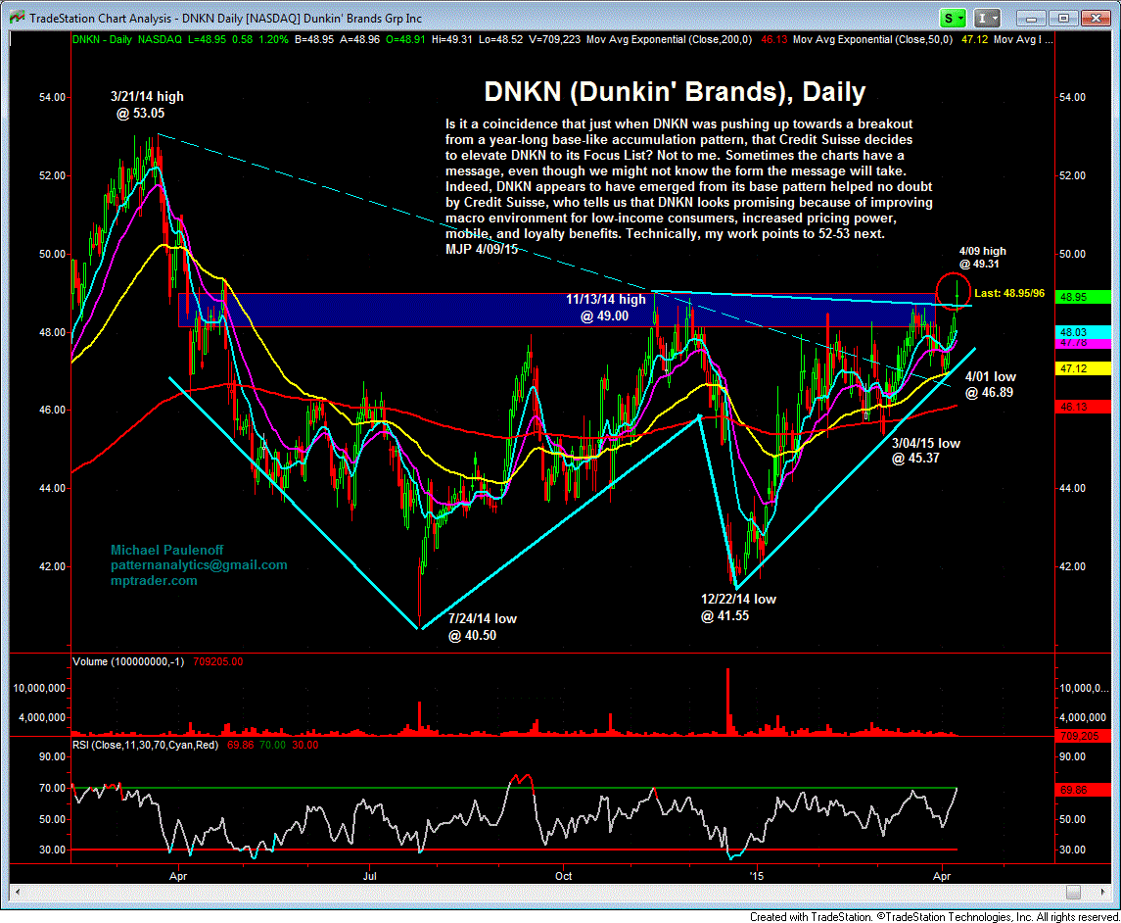
Task: Click the '3/04/15 low @ 45.37' annotation
Action: [925, 451]
